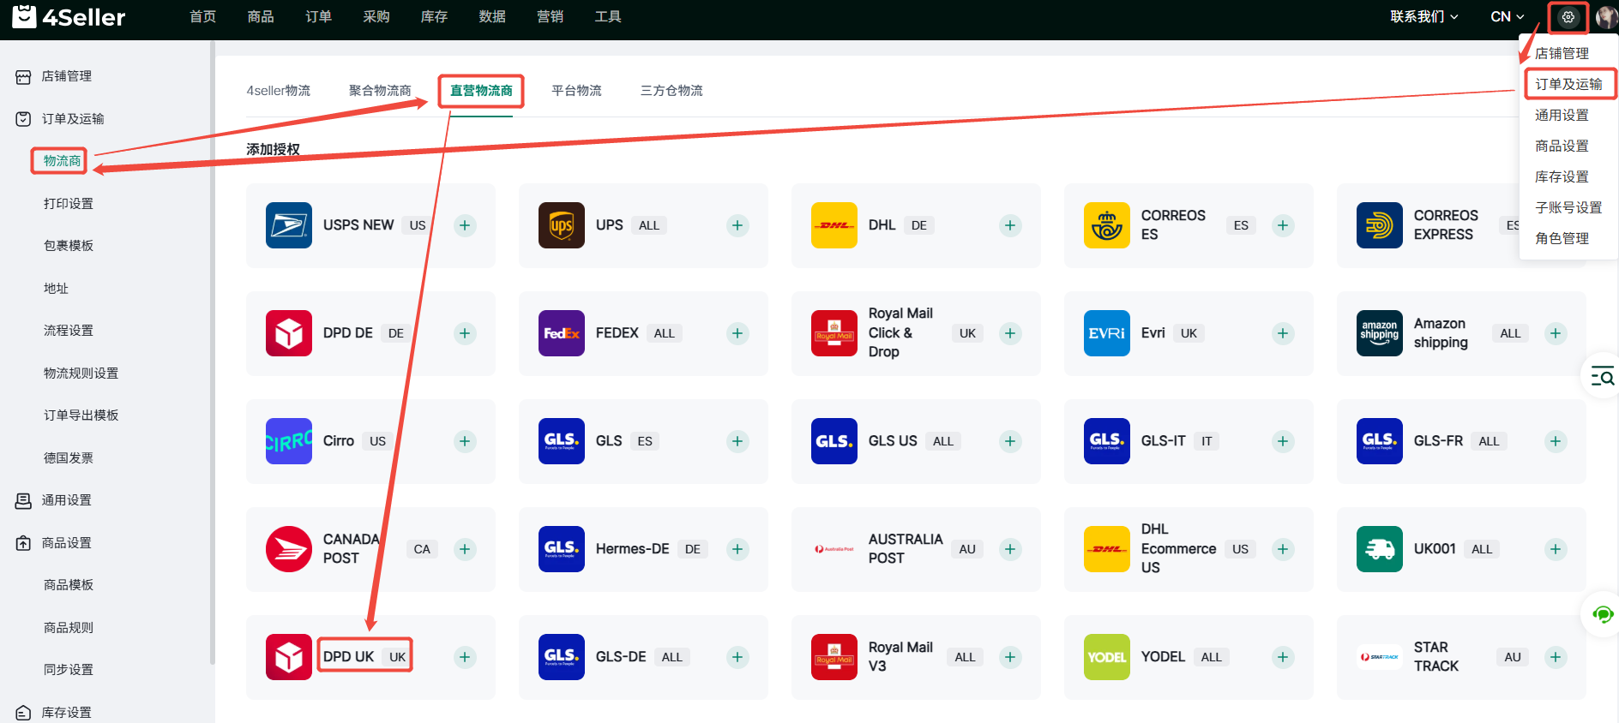Expand the 通用设置 sidebar section

(x=67, y=500)
